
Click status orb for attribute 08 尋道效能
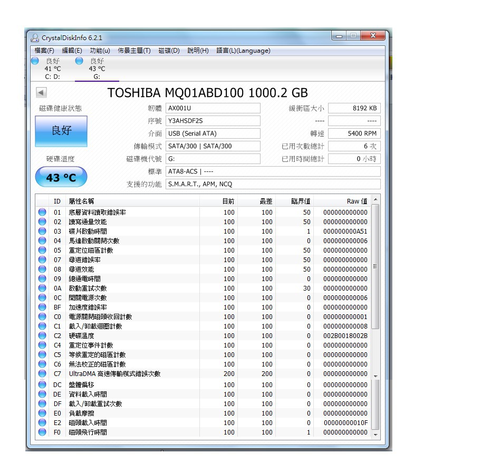pos(42,269)
